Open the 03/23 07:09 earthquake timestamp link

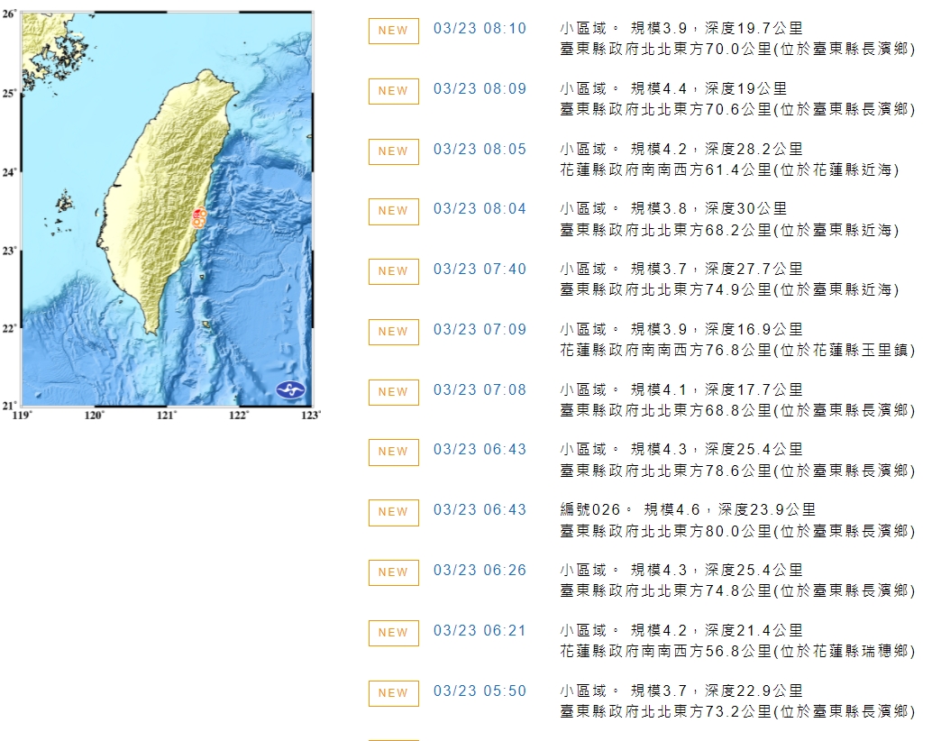click(x=480, y=329)
